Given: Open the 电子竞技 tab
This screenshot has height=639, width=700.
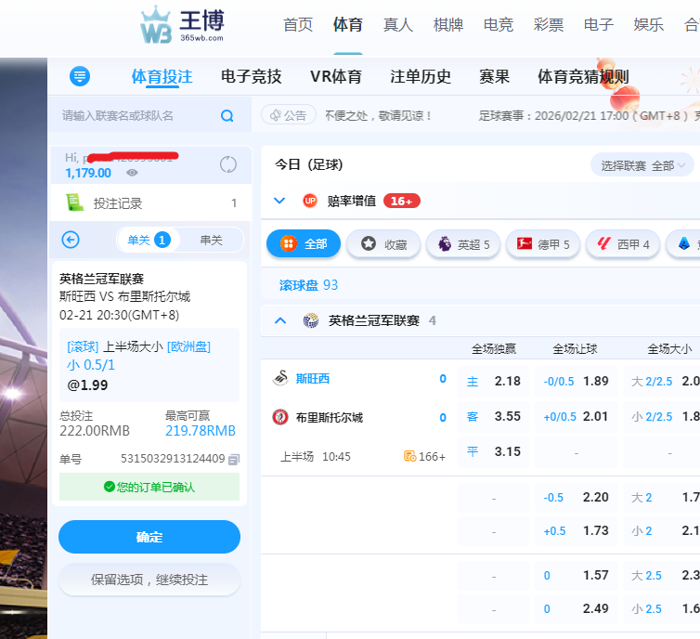Looking at the screenshot, I should [x=251, y=76].
